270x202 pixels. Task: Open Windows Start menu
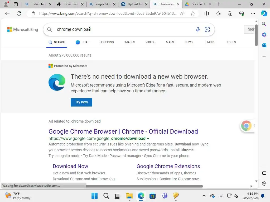pyautogui.click(x=95, y=196)
